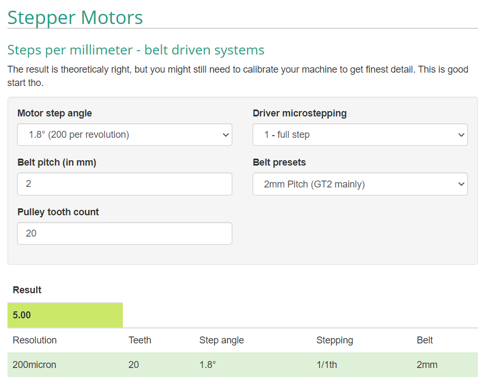Image resolution: width=486 pixels, height=384 pixels.
Task: Select the highlighted 5.00 result cell
Action: (65, 315)
